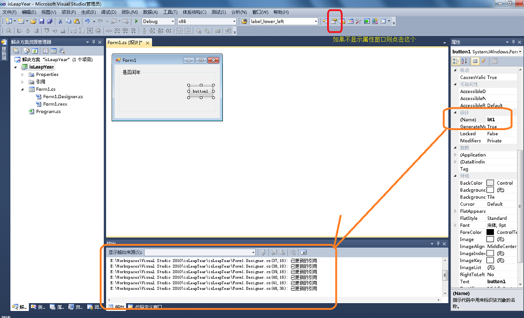Open the 调试(D) menu
Viewport: 524px width, 318px height.
tap(108, 12)
